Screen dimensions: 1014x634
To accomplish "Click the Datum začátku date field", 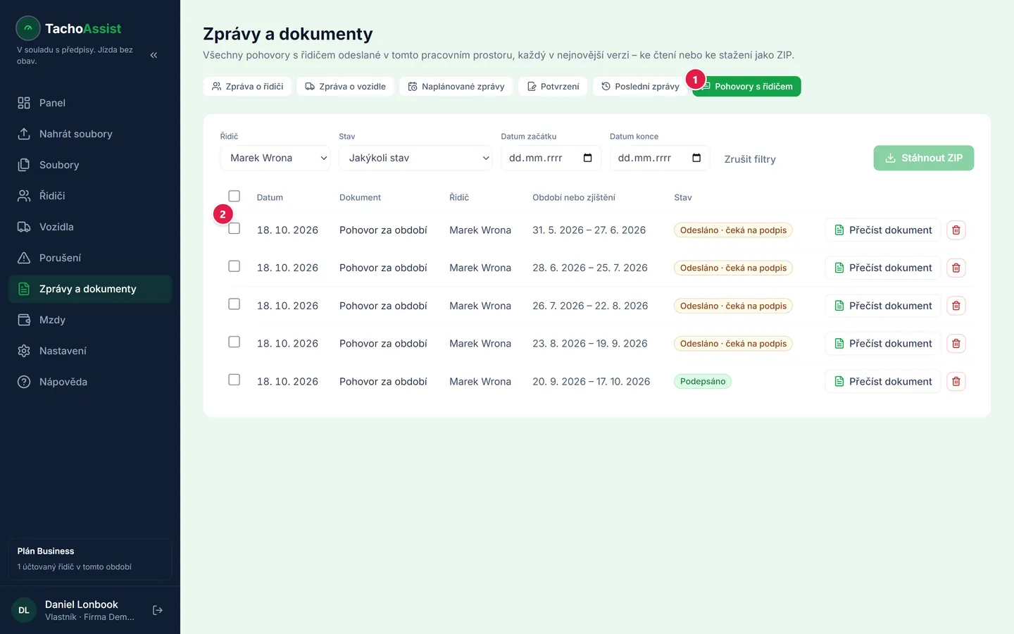I will 551,158.
